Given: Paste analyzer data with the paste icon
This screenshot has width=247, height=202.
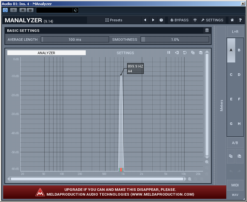Looking at the screenshot, I should click(x=201, y=53).
